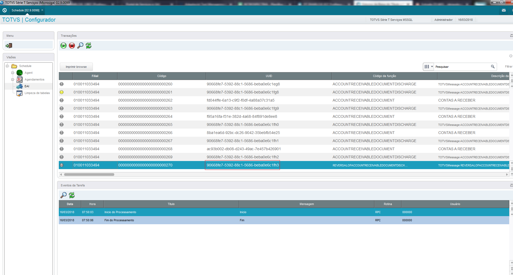Click the exit door icon in the Menu panel
The width and height of the screenshot is (513, 275).
pos(9,46)
